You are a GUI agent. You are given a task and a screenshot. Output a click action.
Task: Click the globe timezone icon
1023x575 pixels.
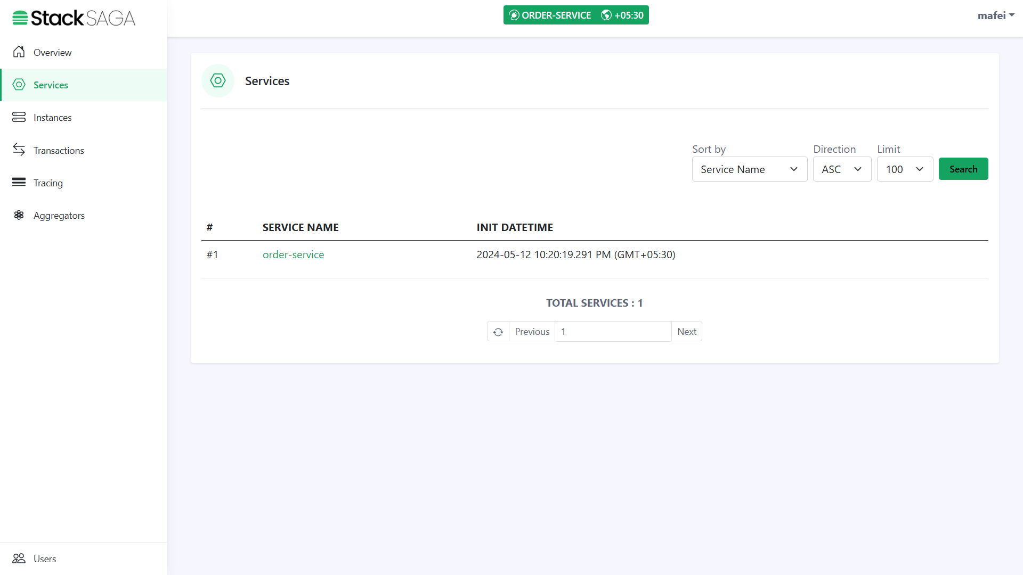click(606, 15)
